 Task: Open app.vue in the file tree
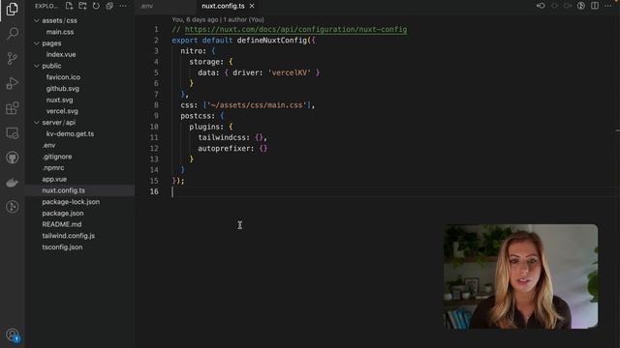[x=54, y=180]
